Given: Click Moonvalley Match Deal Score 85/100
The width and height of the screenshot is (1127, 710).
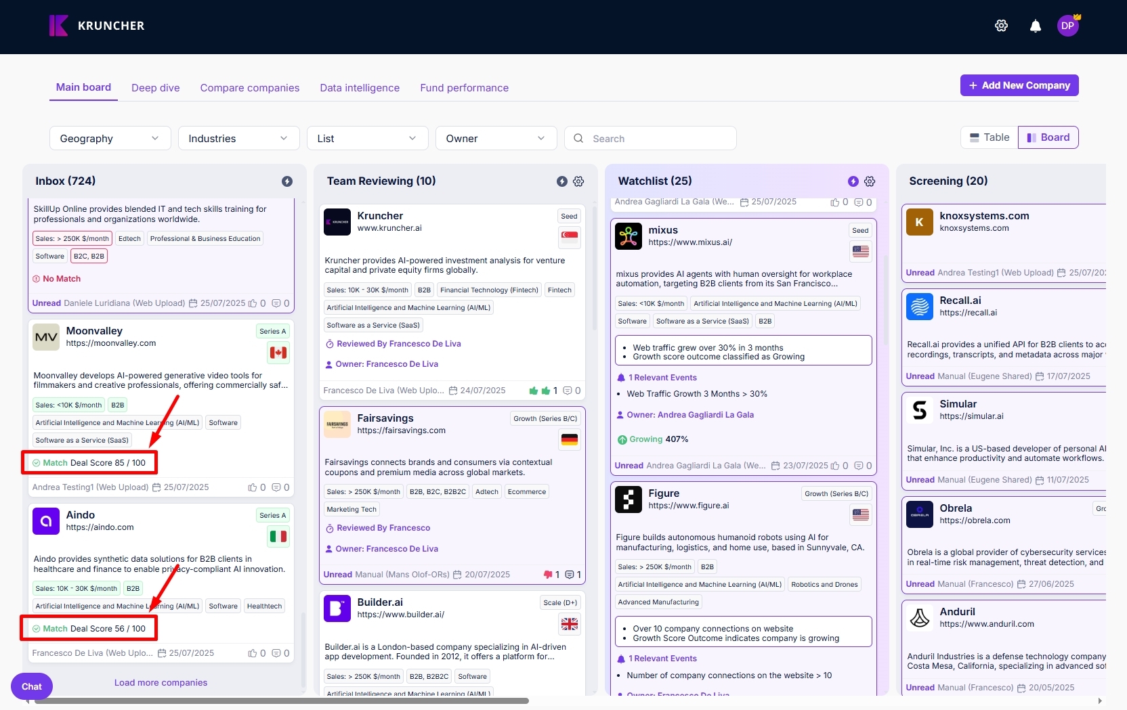Looking at the screenshot, I should click(89, 463).
